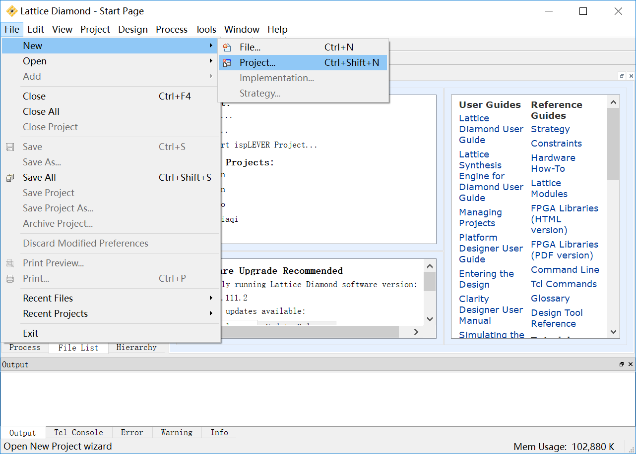Screen dimensions: 636x454
Task: Open the Platform Designer User Guide link
Action: (491, 248)
